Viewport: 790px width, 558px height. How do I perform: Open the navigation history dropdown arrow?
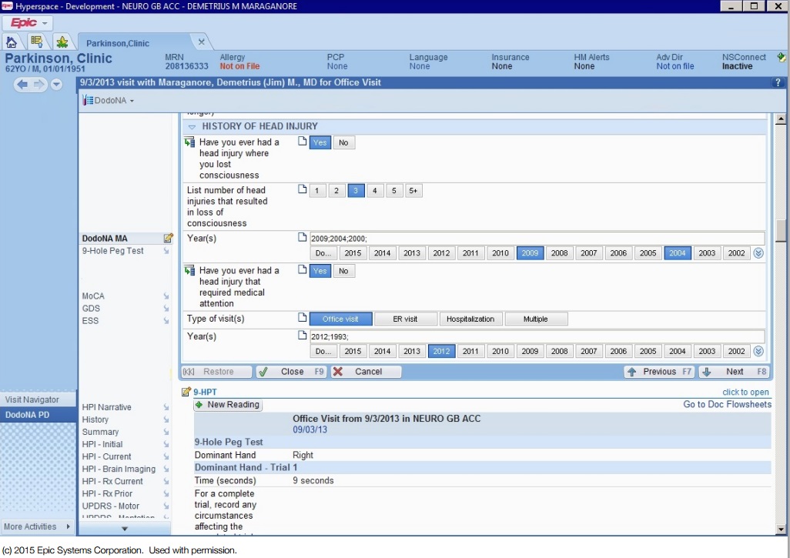coord(56,85)
